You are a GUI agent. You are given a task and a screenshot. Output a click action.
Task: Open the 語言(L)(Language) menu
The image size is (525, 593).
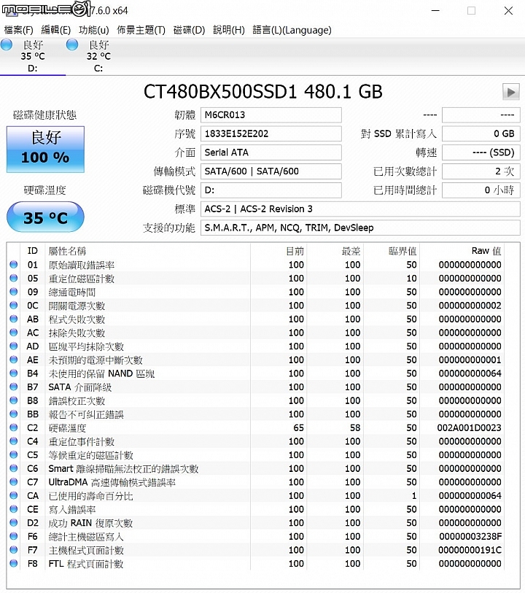tap(292, 30)
